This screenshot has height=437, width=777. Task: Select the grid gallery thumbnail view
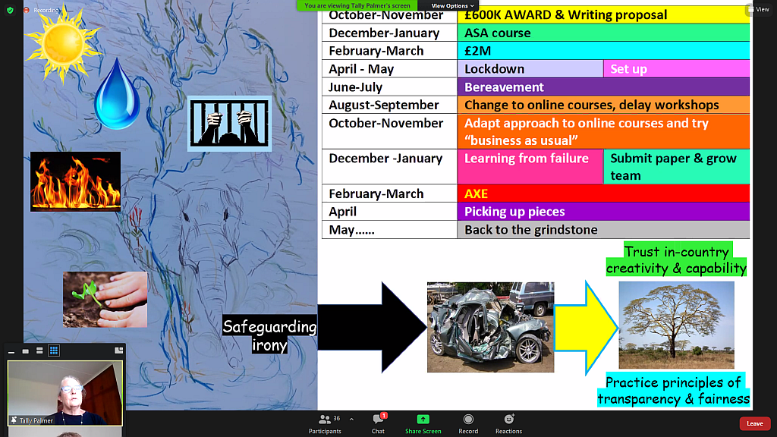click(54, 351)
